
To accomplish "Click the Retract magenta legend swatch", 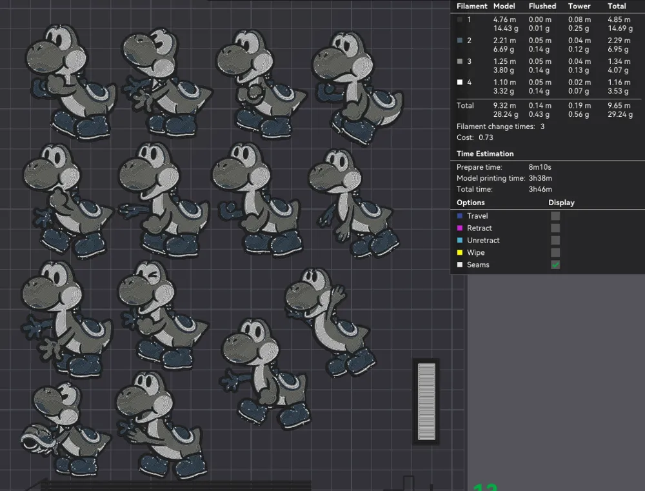I will 460,228.
